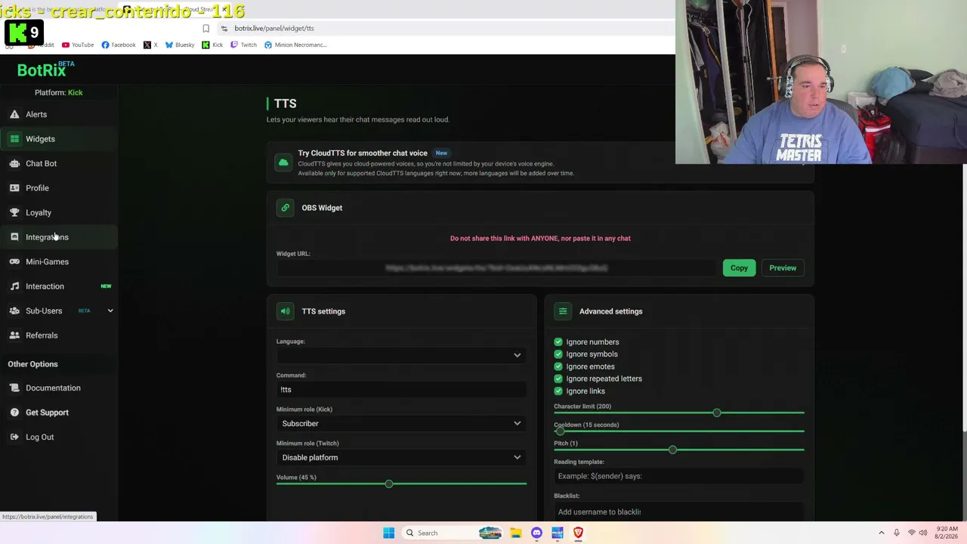Adjust the Volume slider handle
The image size is (967, 544).
(389, 484)
